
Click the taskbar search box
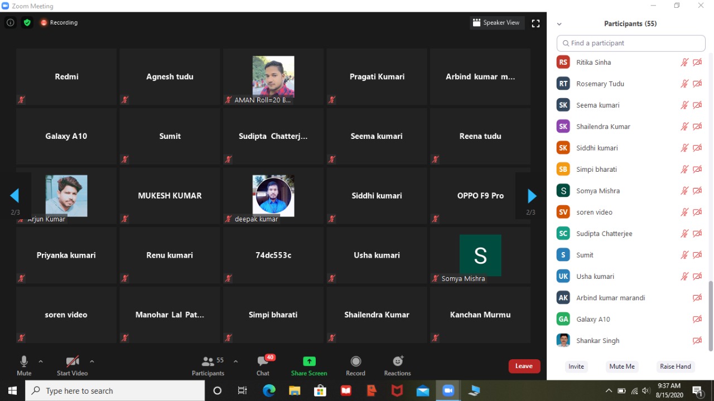tap(115, 390)
